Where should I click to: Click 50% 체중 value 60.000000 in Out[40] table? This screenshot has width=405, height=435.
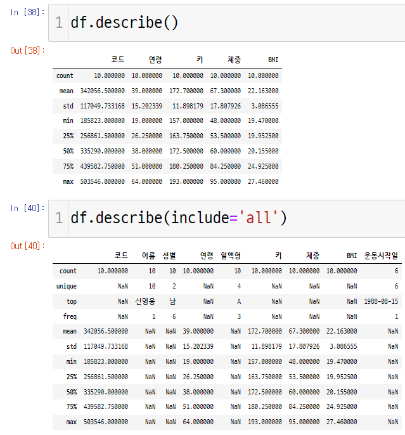coord(304,393)
